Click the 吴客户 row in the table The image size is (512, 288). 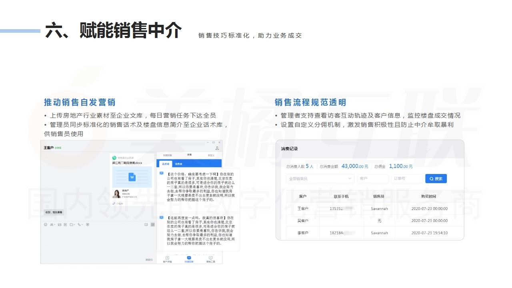click(375, 221)
